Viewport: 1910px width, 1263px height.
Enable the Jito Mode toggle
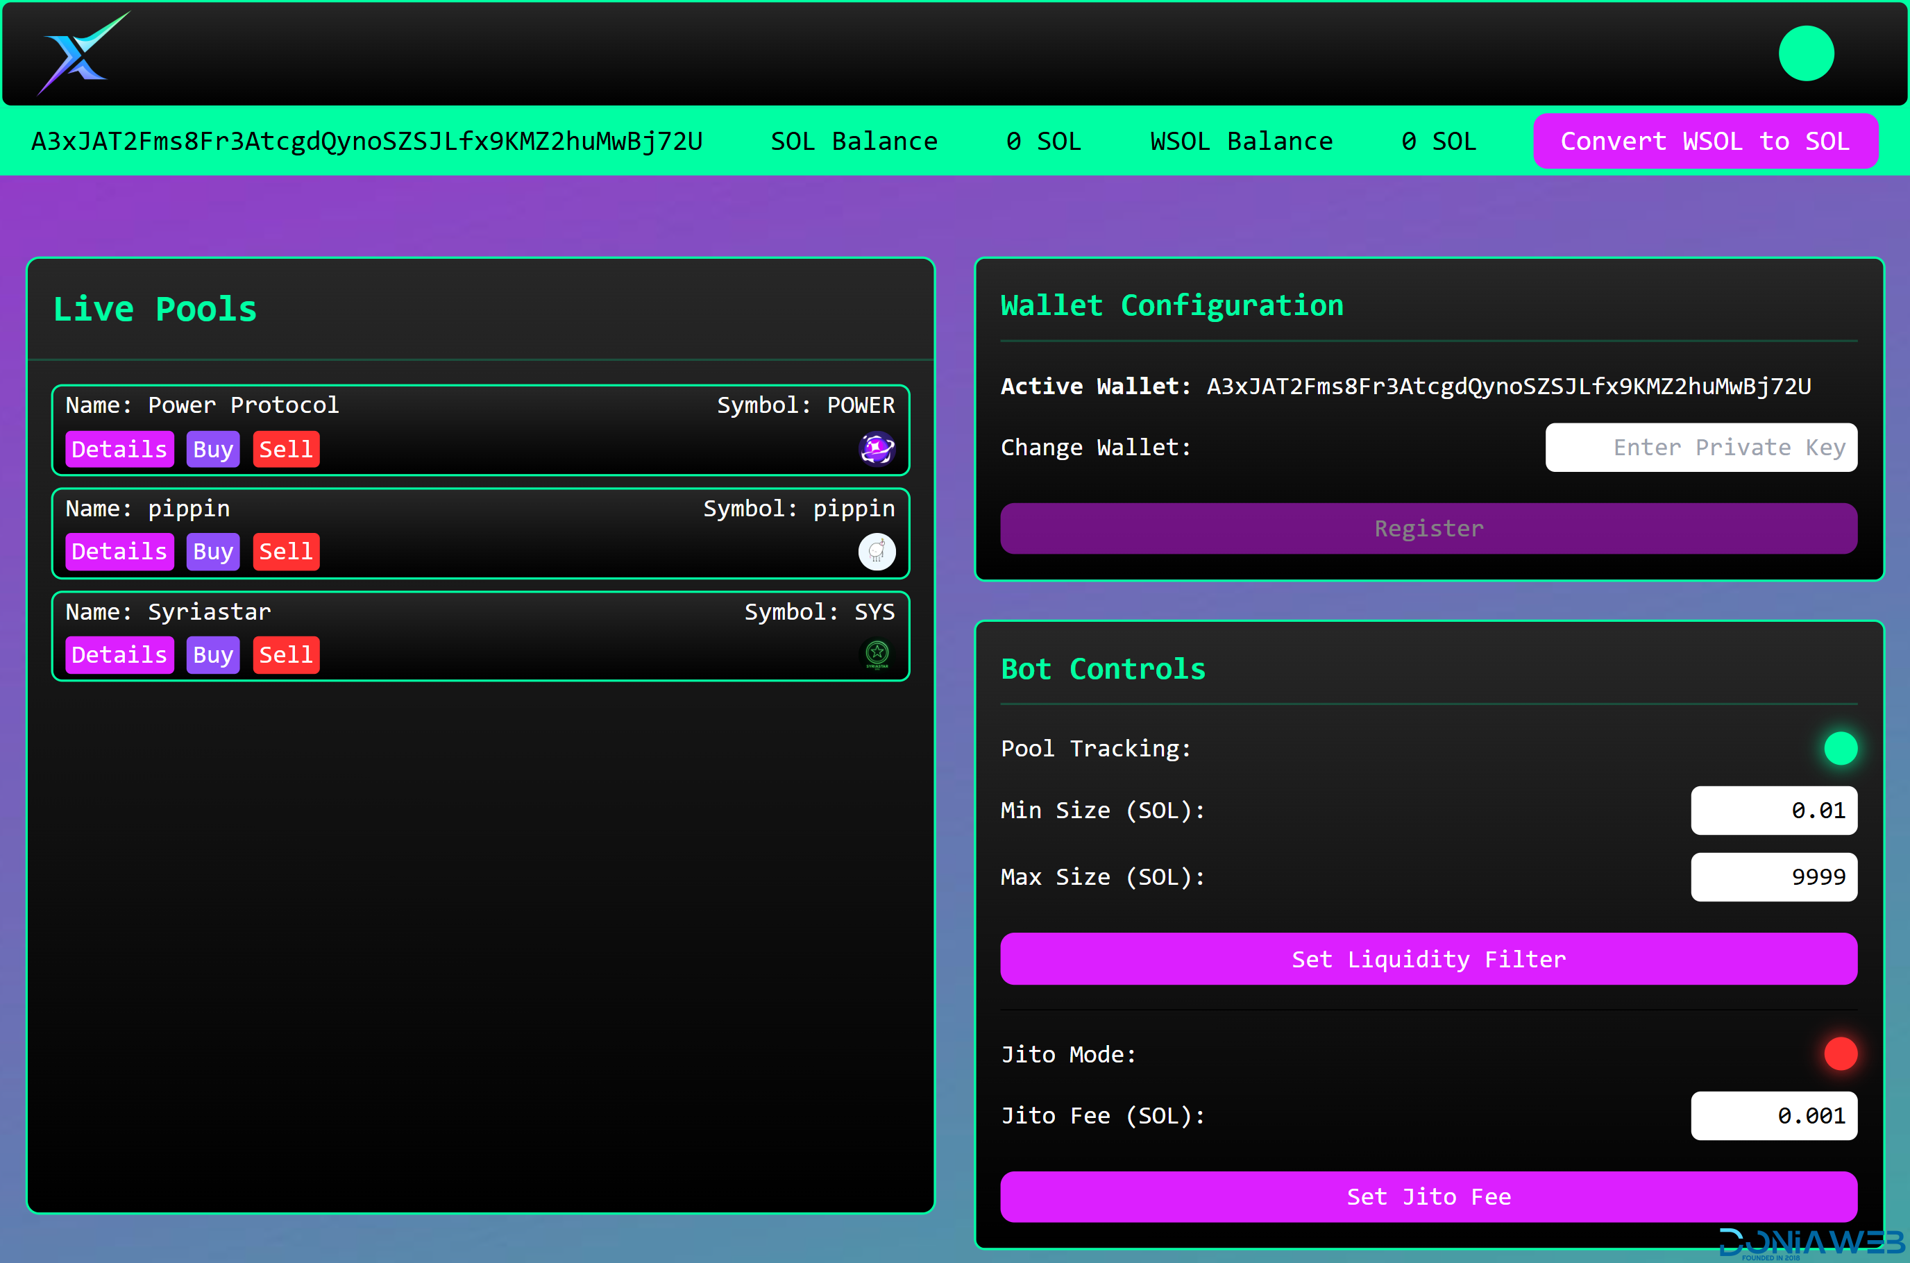pos(1840,1053)
